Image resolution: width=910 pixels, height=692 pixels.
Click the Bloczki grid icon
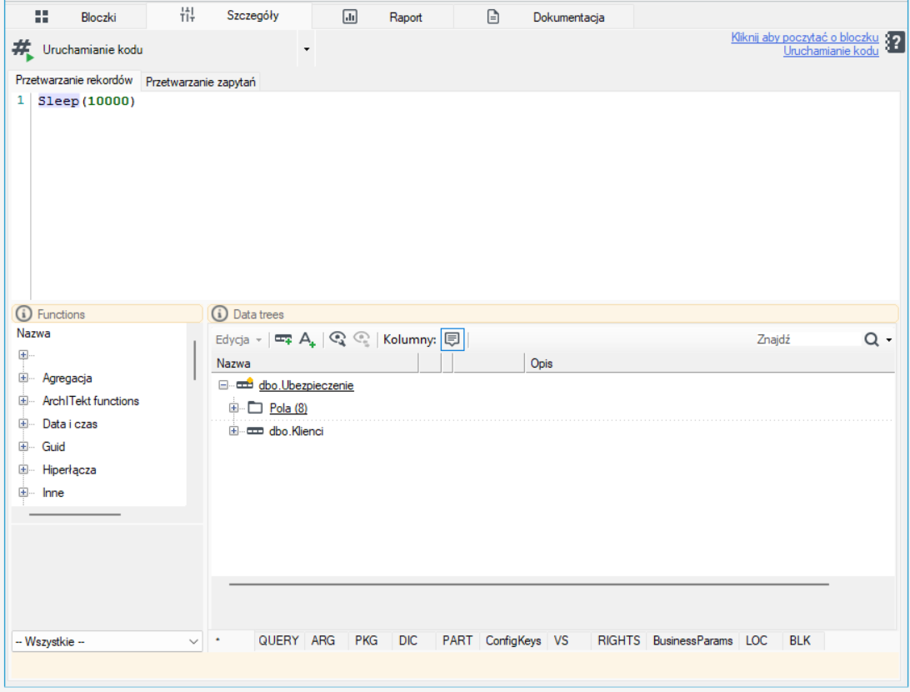tap(41, 17)
